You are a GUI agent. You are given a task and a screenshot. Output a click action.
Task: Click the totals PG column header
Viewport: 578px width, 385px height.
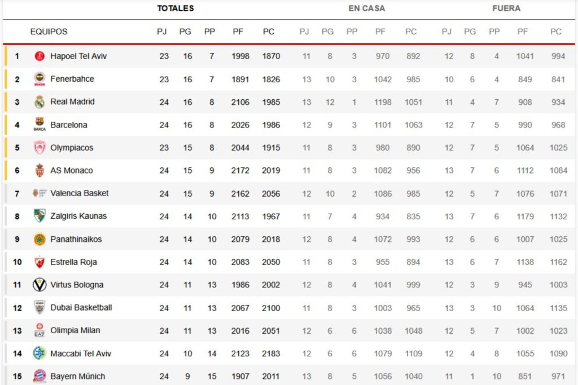tap(185, 32)
